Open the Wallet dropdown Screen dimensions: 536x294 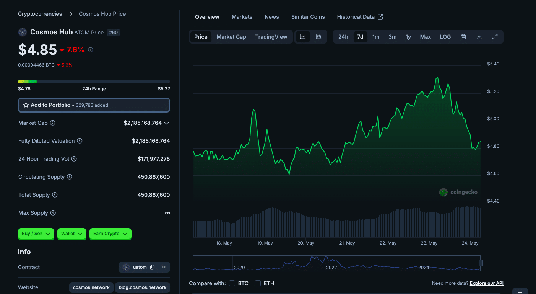(72, 234)
